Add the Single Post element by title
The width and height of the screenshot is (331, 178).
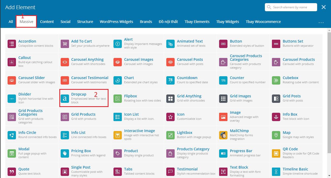[81, 167]
